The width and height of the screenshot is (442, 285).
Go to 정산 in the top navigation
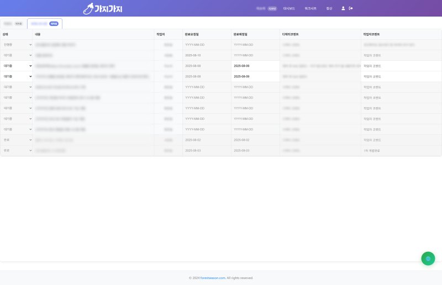tap(329, 9)
